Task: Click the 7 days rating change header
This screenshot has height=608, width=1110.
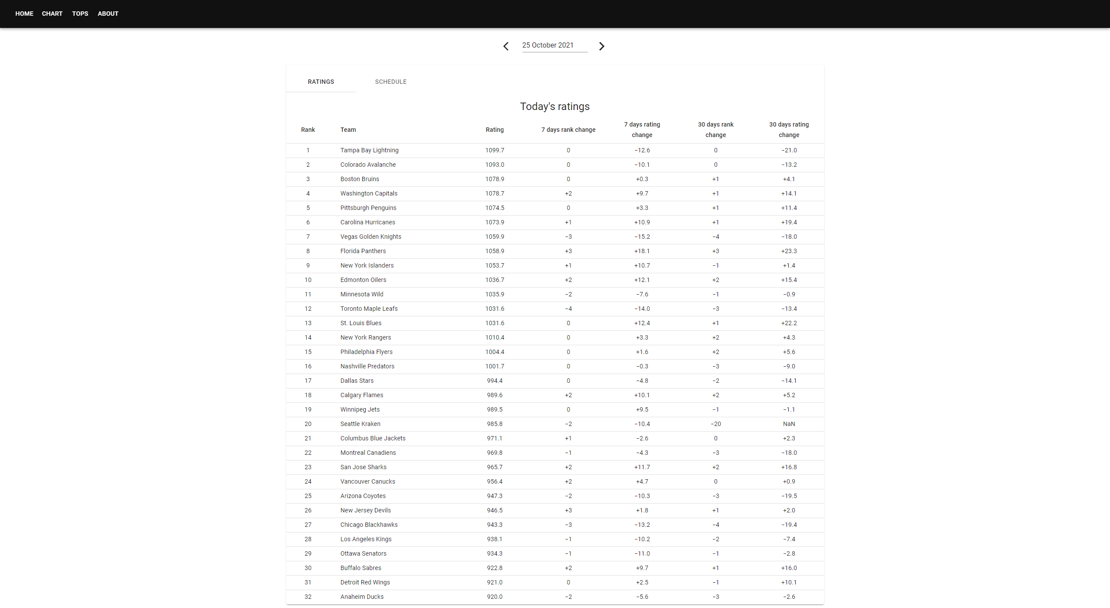Action: tap(642, 130)
